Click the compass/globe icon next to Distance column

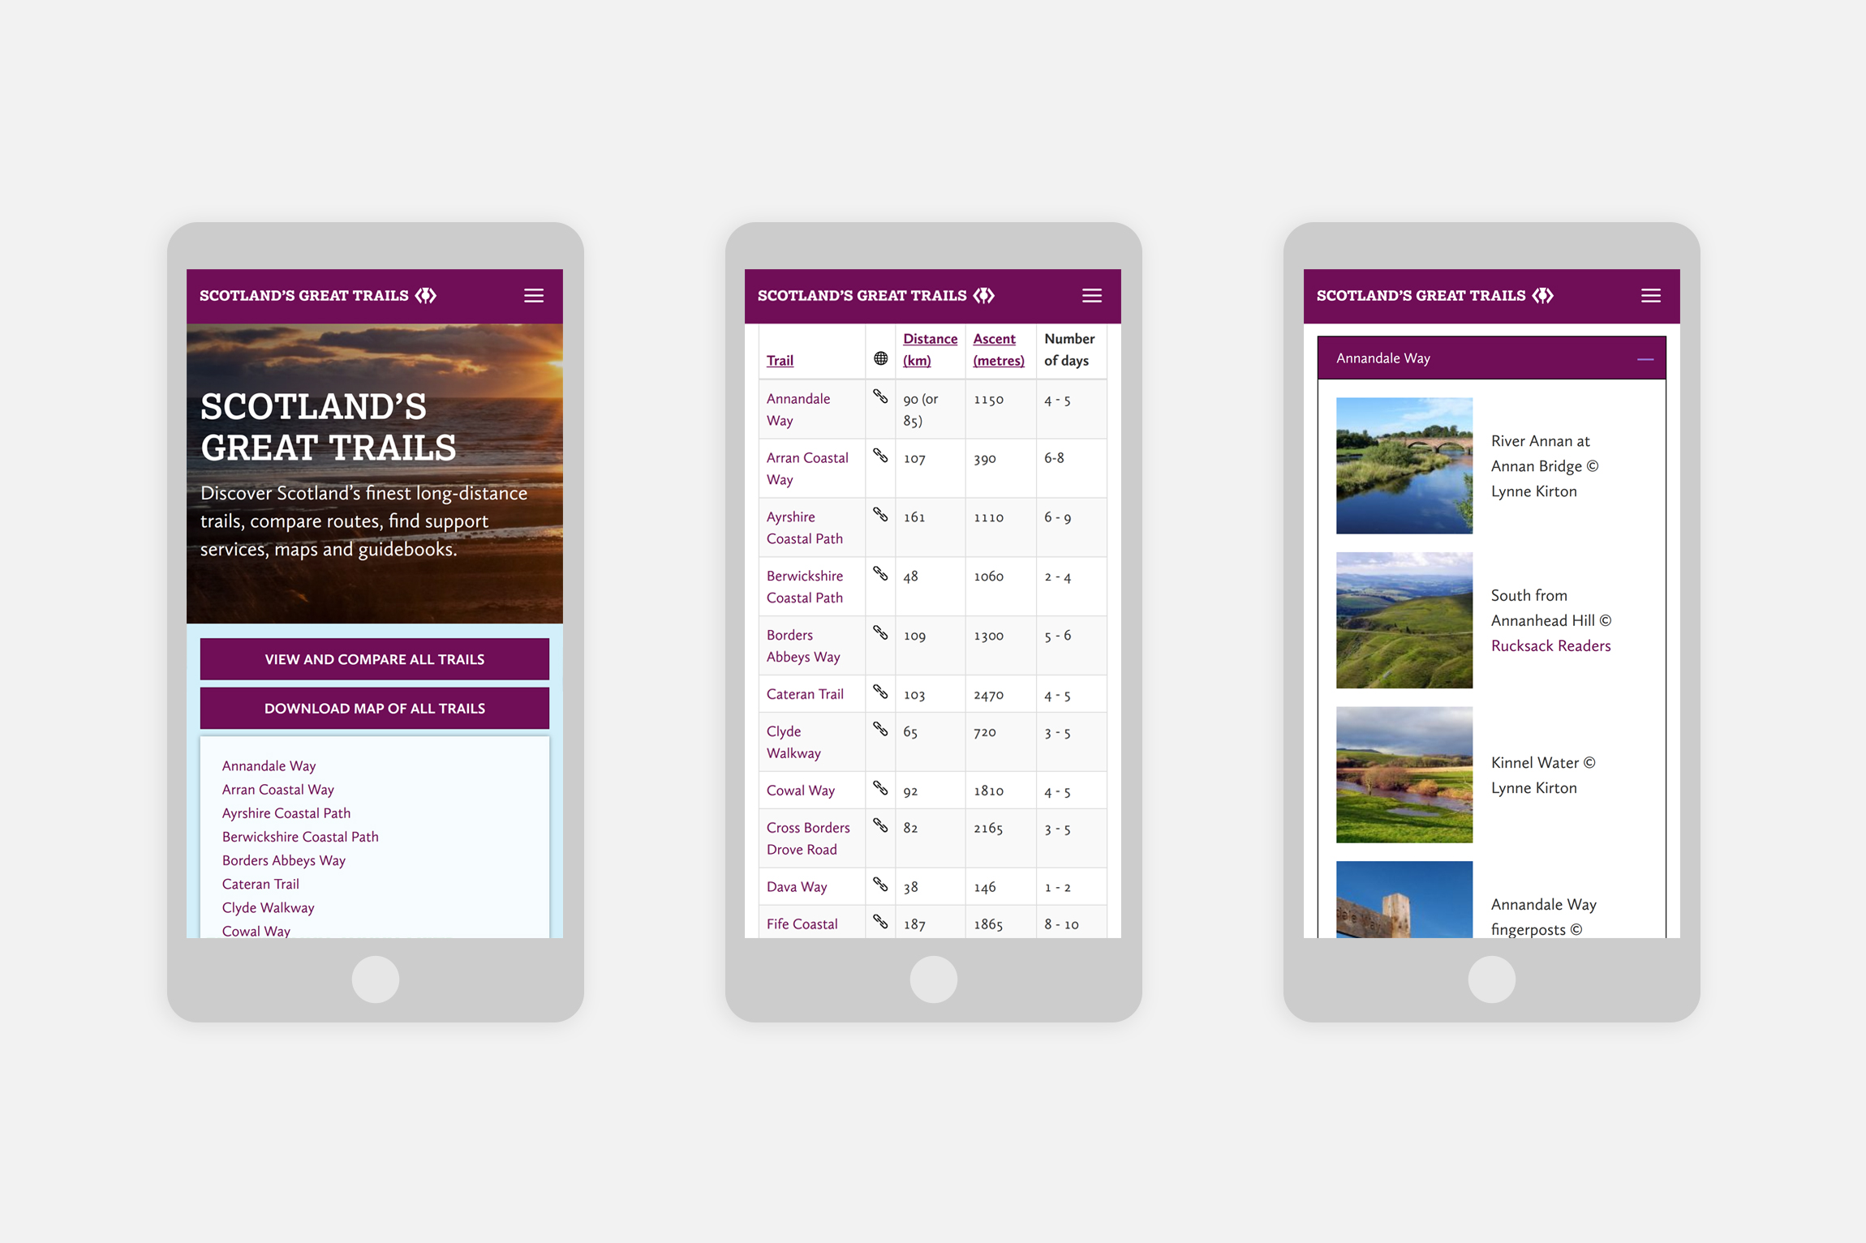tap(878, 359)
